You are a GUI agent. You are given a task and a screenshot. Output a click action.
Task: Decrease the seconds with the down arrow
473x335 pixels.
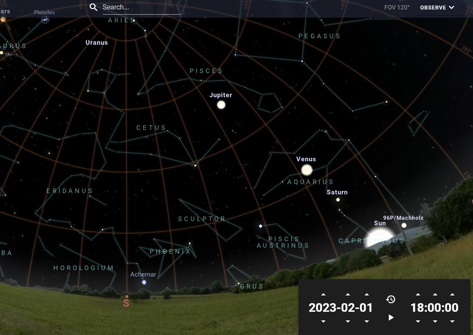click(x=452, y=321)
